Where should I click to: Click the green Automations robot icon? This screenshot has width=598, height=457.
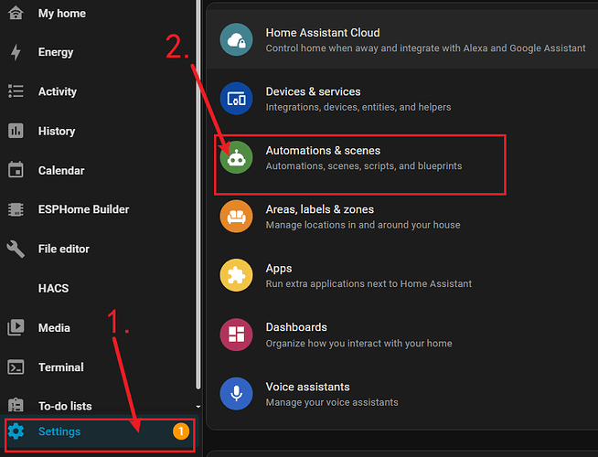[236, 157]
